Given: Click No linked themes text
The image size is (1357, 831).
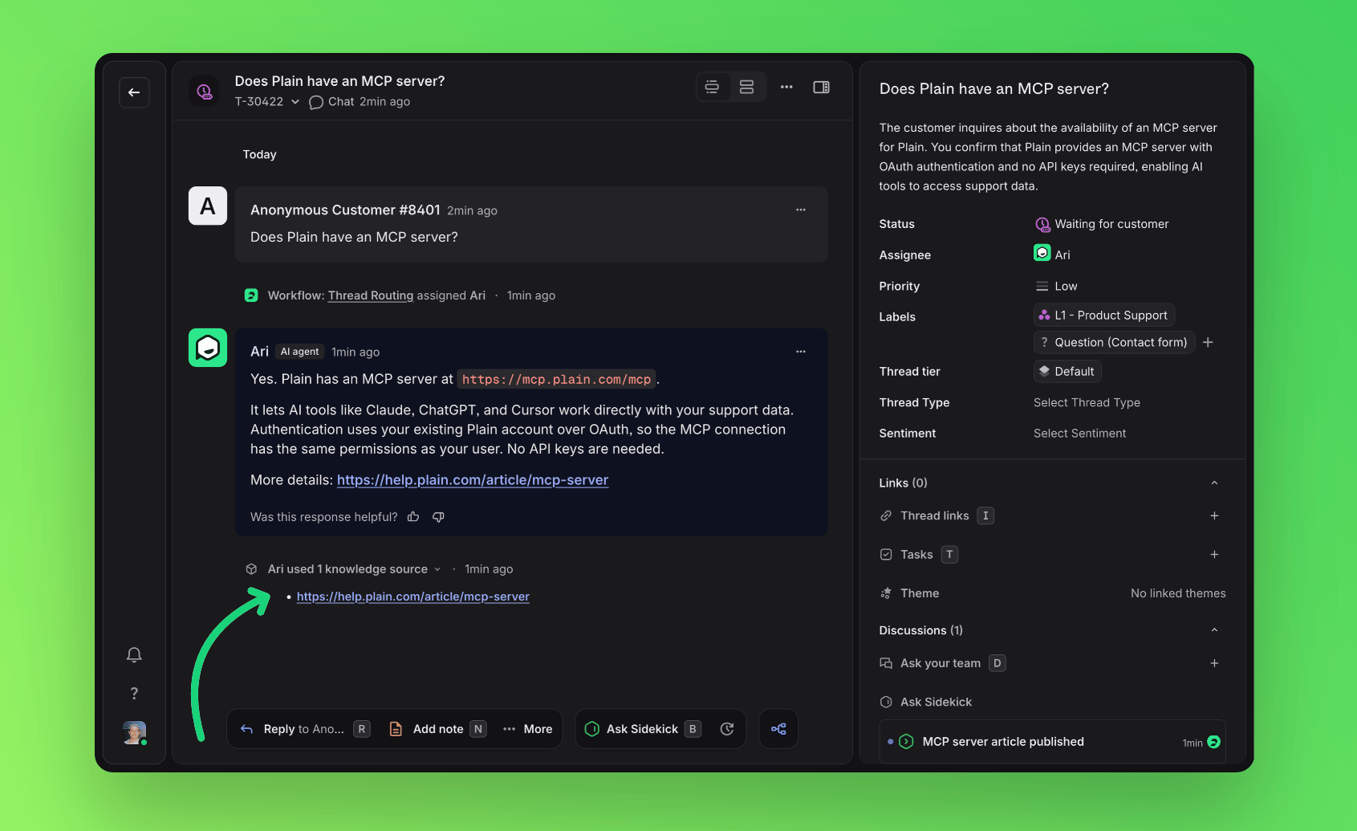Looking at the screenshot, I should click(1178, 593).
